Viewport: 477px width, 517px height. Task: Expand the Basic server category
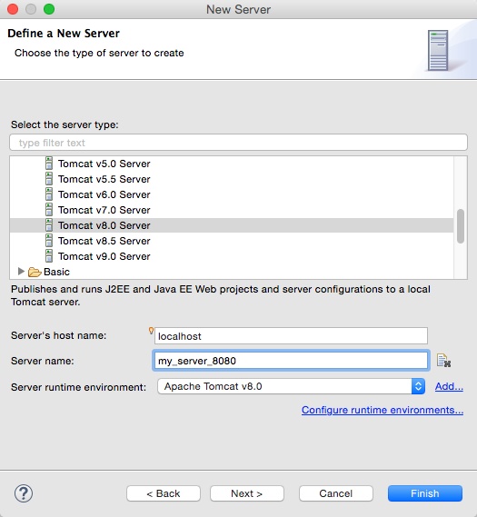click(21, 272)
